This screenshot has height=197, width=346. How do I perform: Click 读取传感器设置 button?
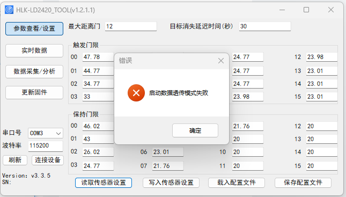click(x=104, y=183)
